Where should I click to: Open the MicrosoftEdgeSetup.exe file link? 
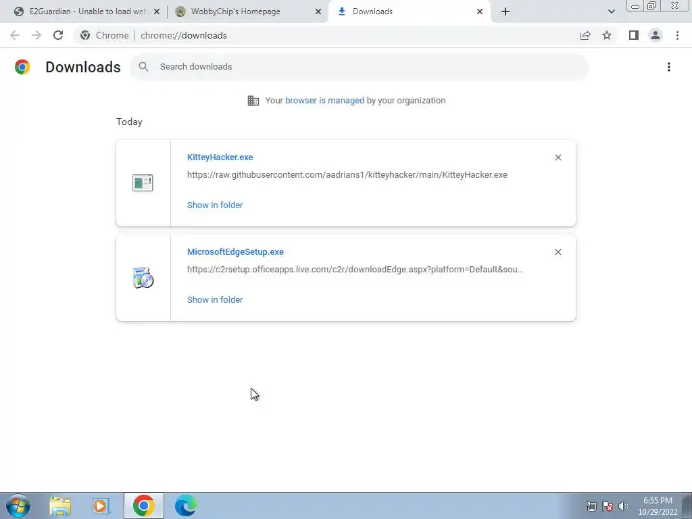(x=235, y=251)
